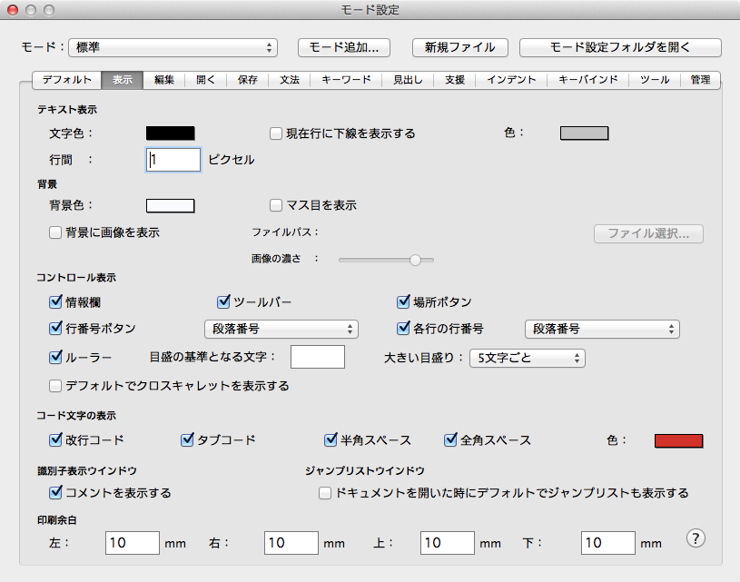Click the モード追加... button
Screen dimensions: 740x582
pos(344,47)
